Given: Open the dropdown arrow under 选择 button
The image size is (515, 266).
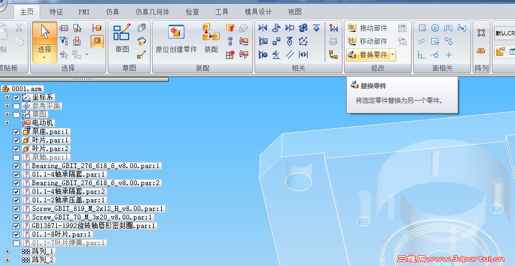Looking at the screenshot, I should [x=44, y=58].
